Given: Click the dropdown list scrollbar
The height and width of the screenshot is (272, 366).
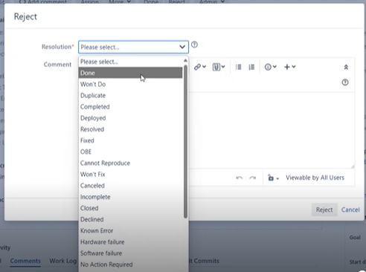Looking at the screenshot, I should (x=185, y=141).
